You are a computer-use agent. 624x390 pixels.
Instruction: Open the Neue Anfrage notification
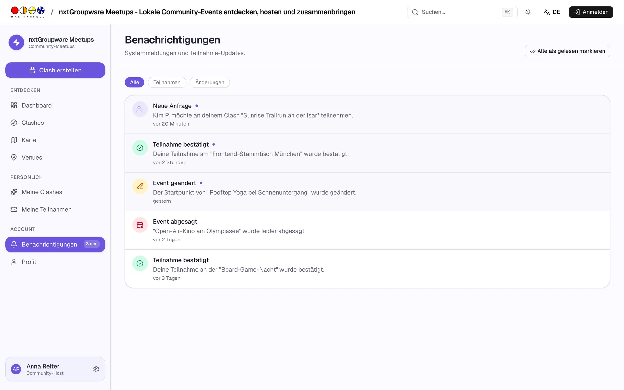(x=367, y=114)
